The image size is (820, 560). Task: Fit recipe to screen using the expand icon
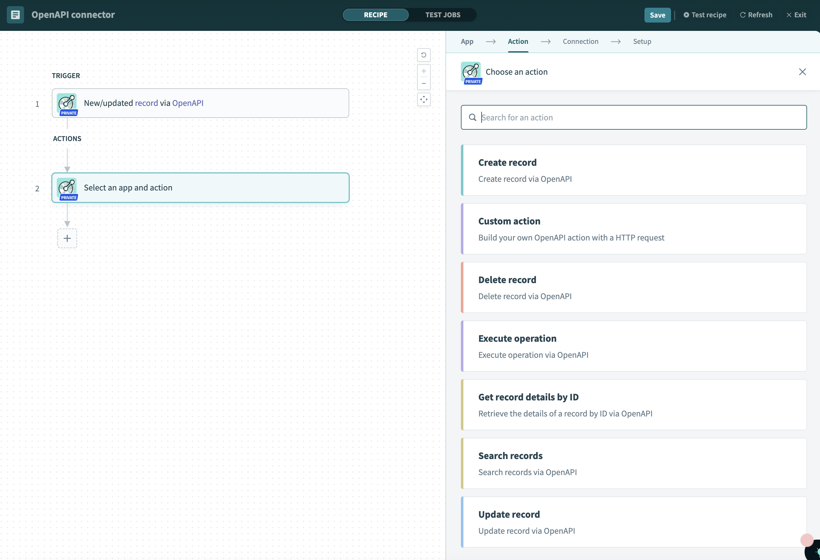424,100
